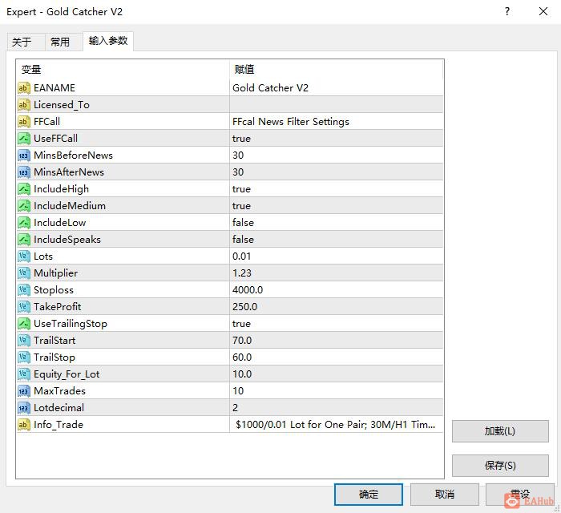Select the UseFFCall value true

pyautogui.click(x=241, y=139)
